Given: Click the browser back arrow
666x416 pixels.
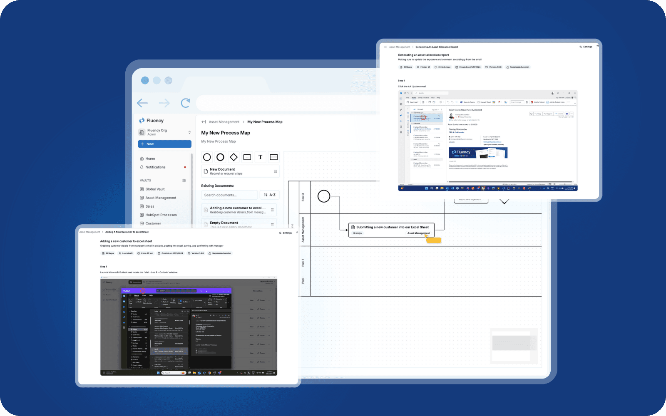Looking at the screenshot, I should 142,103.
